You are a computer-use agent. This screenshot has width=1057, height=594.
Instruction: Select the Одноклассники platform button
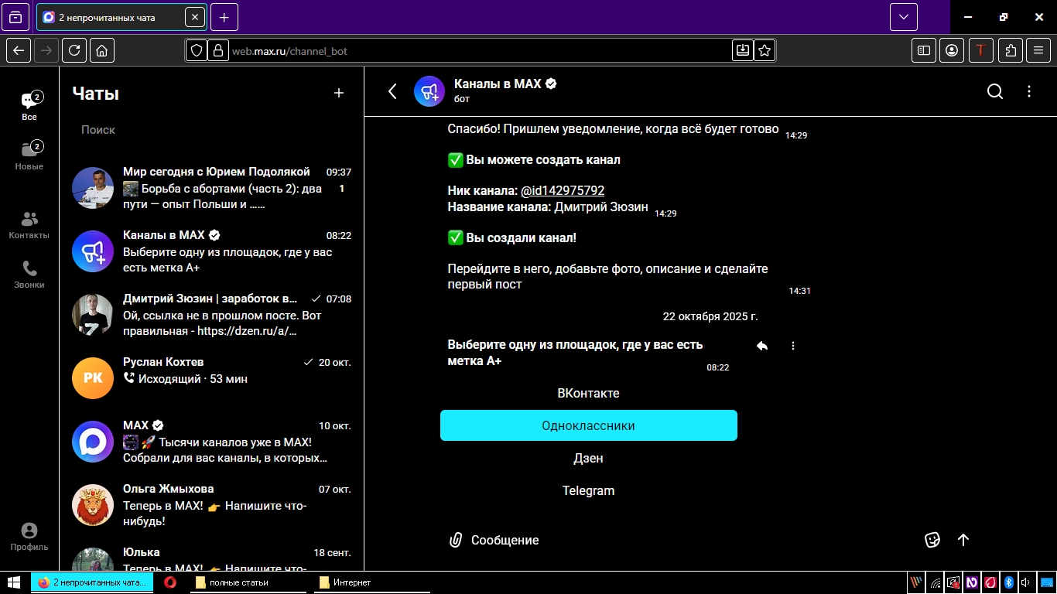tap(588, 425)
